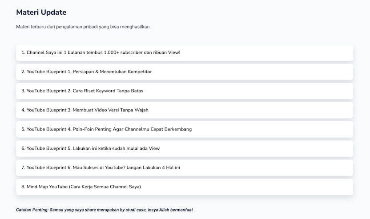Image resolution: width=370 pixels, height=219 pixels.
Task: Expand YouTube Blueprint 6 Jangan Lakukan 4 Hal
Action: coord(101,167)
